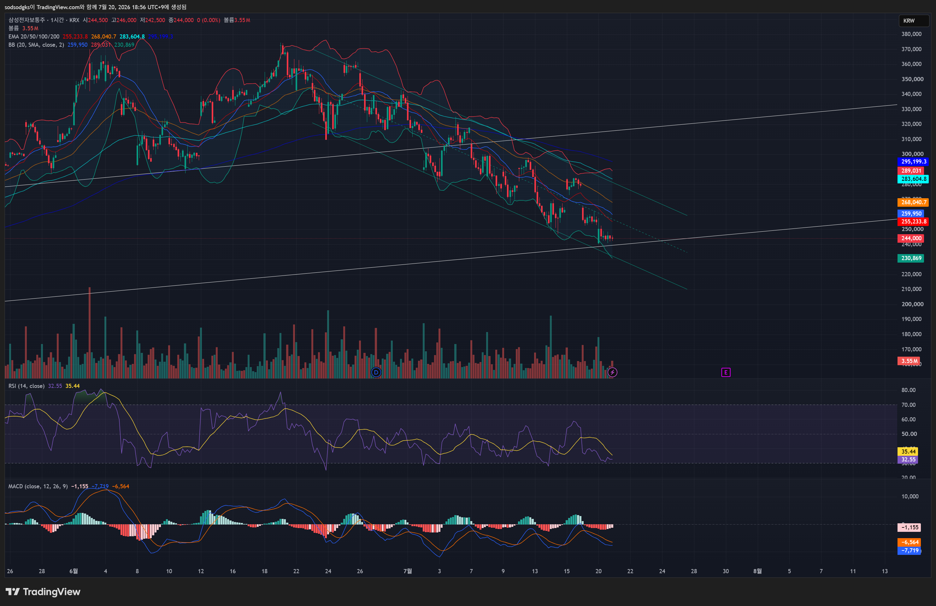Click the 320,000 price scale label
936x606 pixels.
click(x=911, y=124)
